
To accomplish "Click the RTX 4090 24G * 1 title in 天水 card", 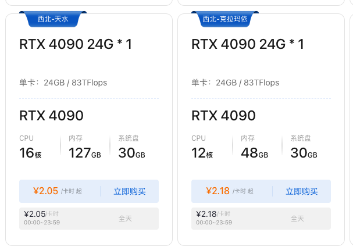I will pyautogui.click(x=76, y=44).
